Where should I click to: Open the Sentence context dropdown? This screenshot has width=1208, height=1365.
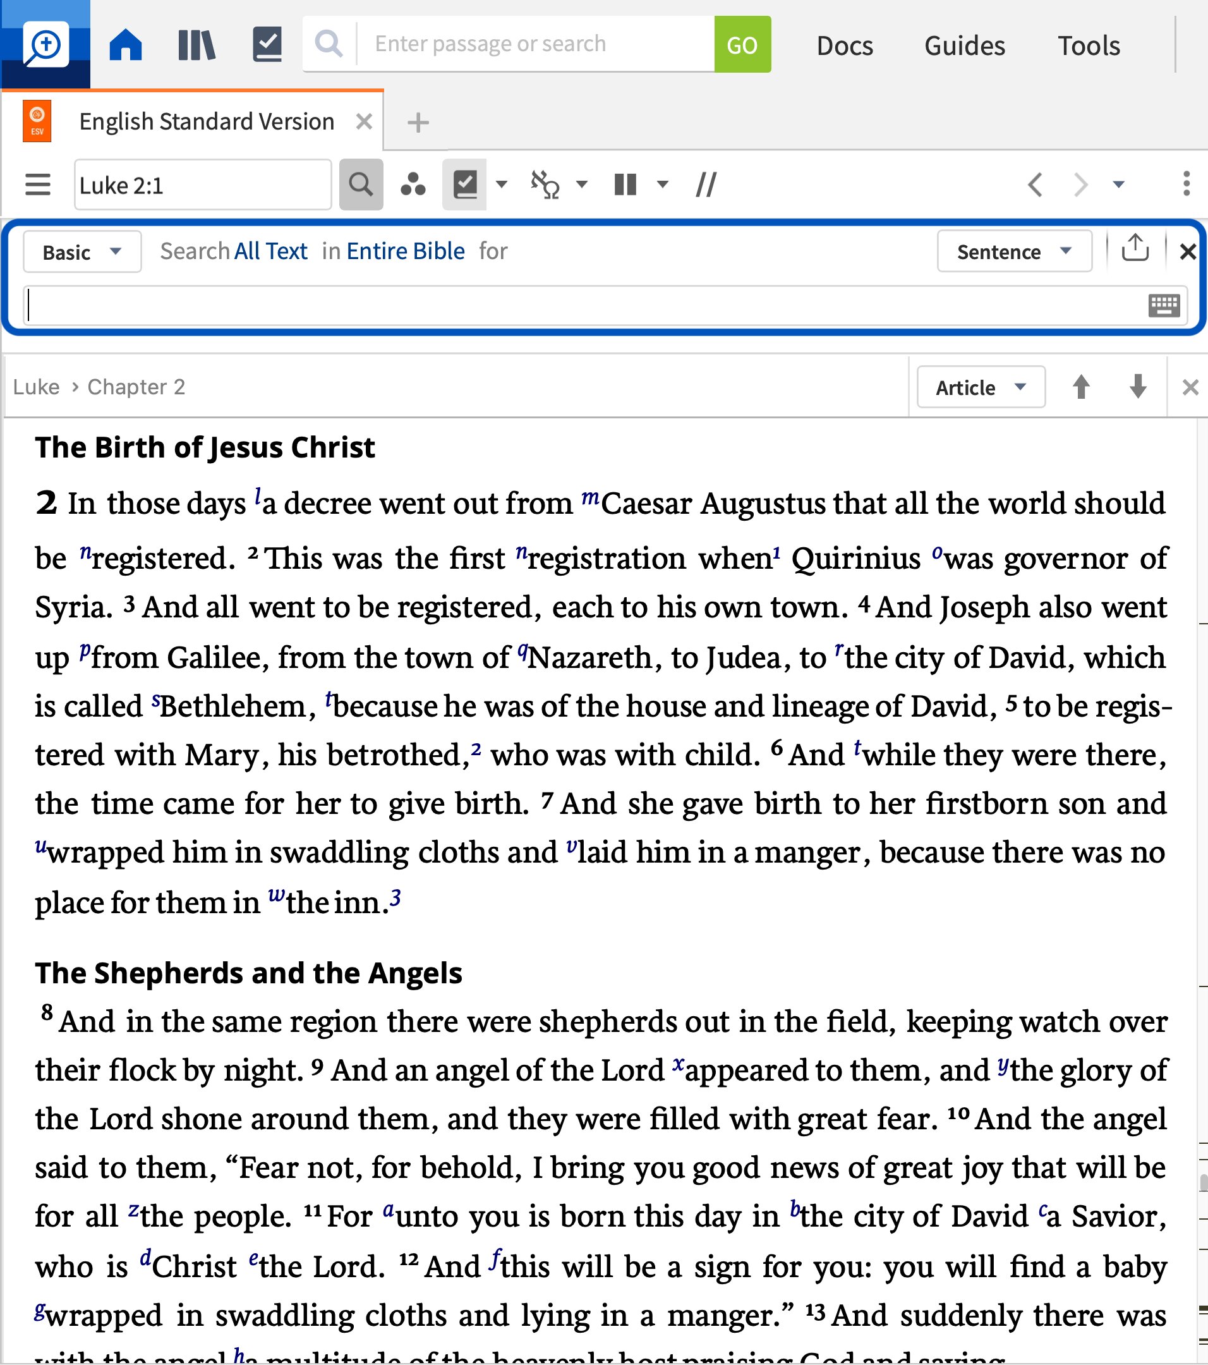coord(1014,251)
